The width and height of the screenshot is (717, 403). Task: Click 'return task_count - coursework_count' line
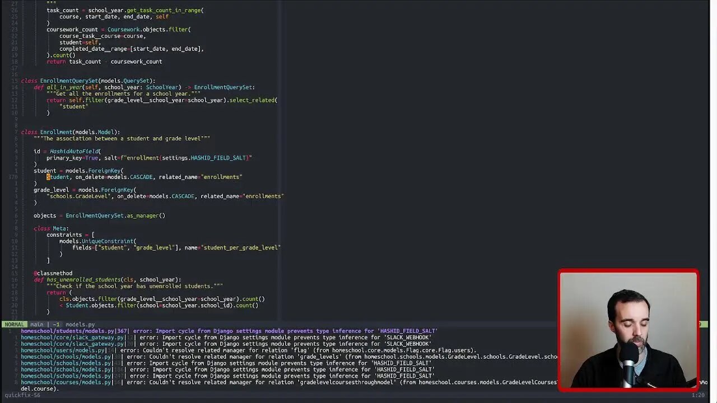104,62
